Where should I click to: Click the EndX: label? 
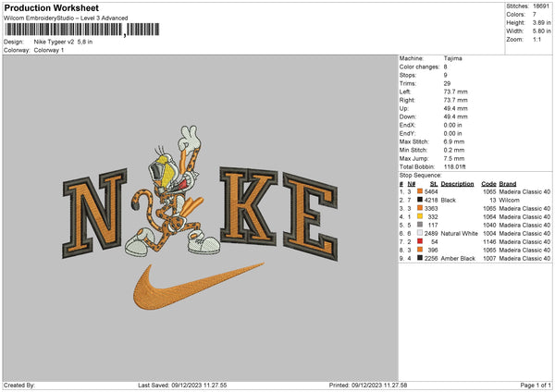pyautogui.click(x=407, y=125)
